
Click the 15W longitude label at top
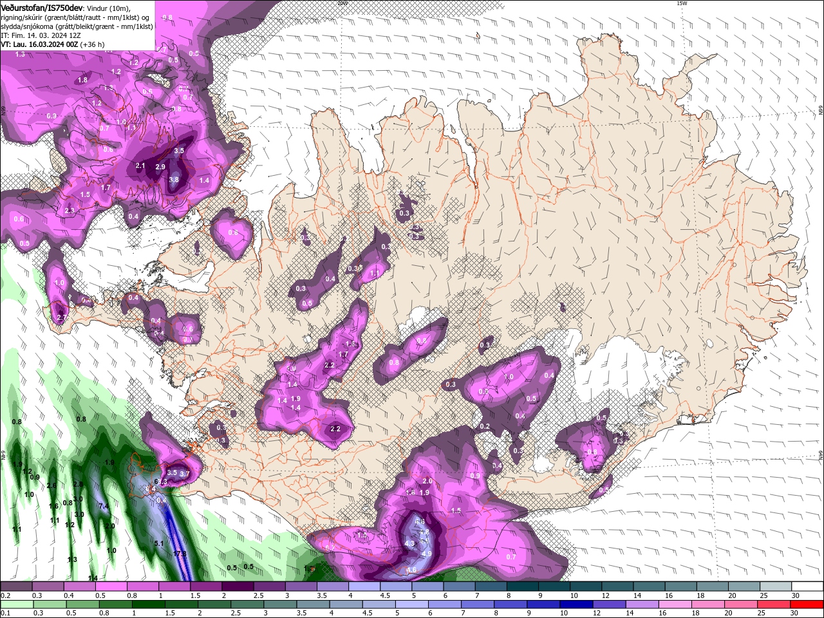pos(682,3)
